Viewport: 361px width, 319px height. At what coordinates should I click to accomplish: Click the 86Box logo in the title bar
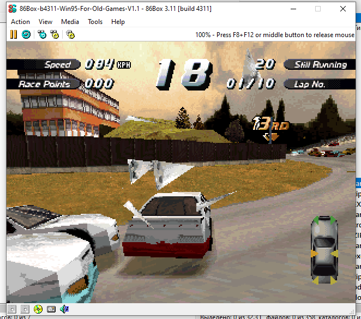[12, 9]
